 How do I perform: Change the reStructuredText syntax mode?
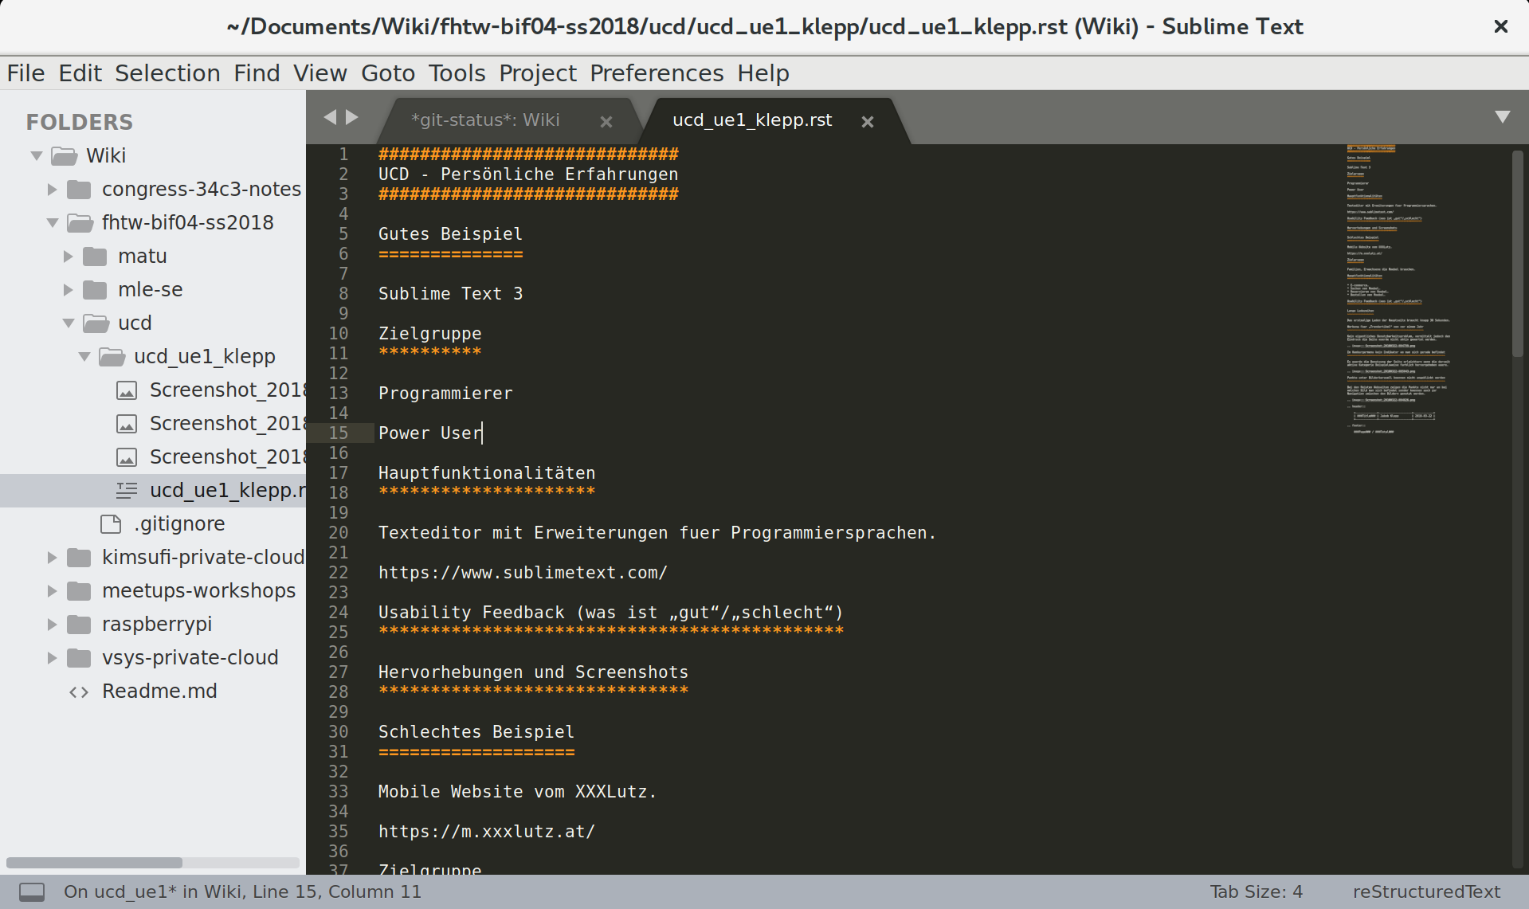click(x=1425, y=891)
